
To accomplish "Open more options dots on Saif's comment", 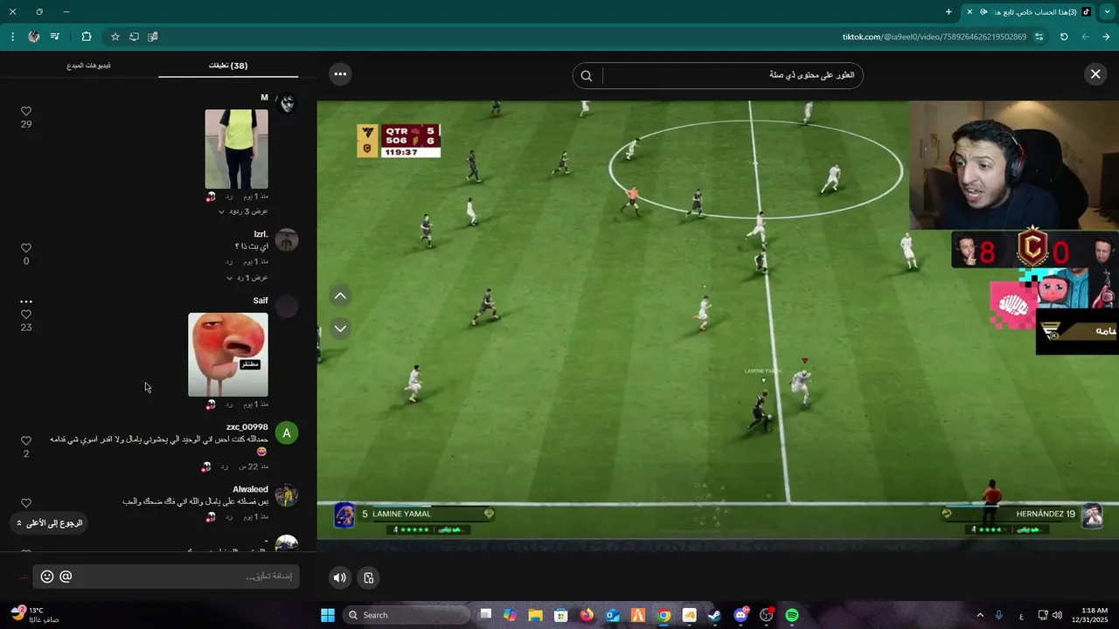I will pyautogui.click(x=26, y=301).
